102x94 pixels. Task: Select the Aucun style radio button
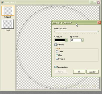click(57, 51)
